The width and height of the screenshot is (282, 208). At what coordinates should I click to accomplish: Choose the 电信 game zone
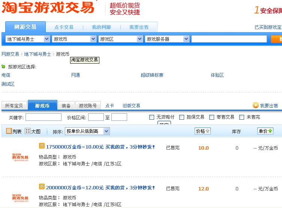pyautogui.click(x=6, y=75)
